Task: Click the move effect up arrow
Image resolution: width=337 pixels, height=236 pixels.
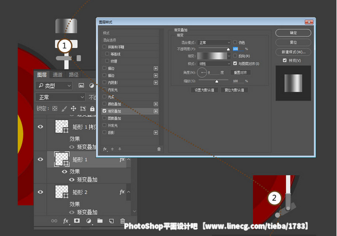Action: tap(112, 149)
